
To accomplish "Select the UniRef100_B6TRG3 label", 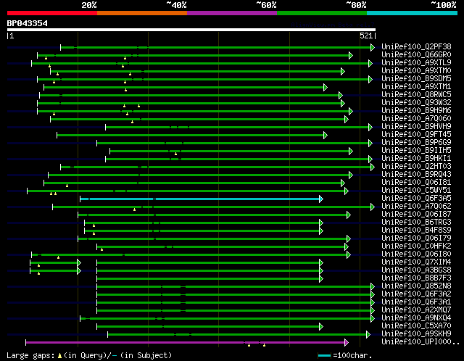I will coord(416,223).
